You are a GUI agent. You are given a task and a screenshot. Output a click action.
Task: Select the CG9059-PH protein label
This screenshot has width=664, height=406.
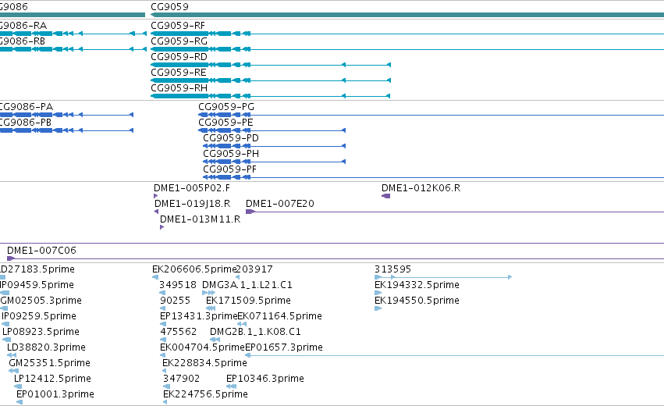click(231, 154)
